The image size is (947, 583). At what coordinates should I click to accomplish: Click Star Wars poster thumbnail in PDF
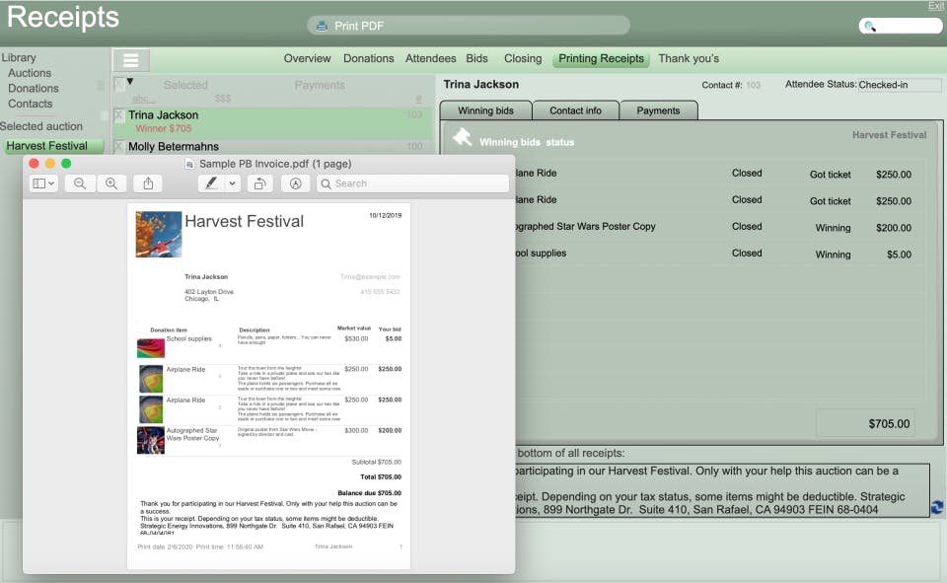(x=150, y=440)
